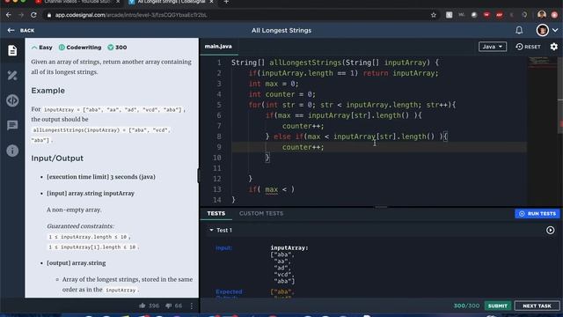Open editor settings gear
The height and width of the screenshot is (317, 563).
[553, 47]
